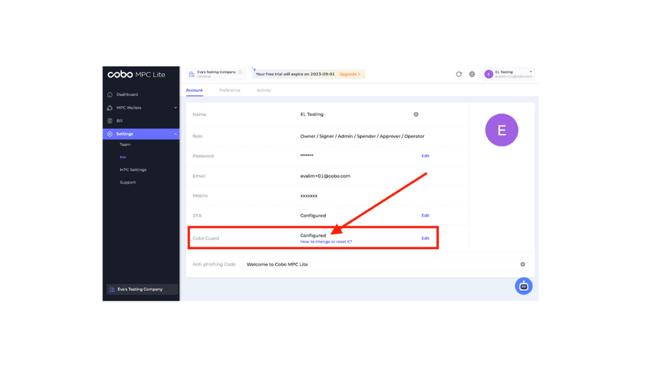Clear the Anti-phishing Code with its X icon

click(x=522, y=265)
